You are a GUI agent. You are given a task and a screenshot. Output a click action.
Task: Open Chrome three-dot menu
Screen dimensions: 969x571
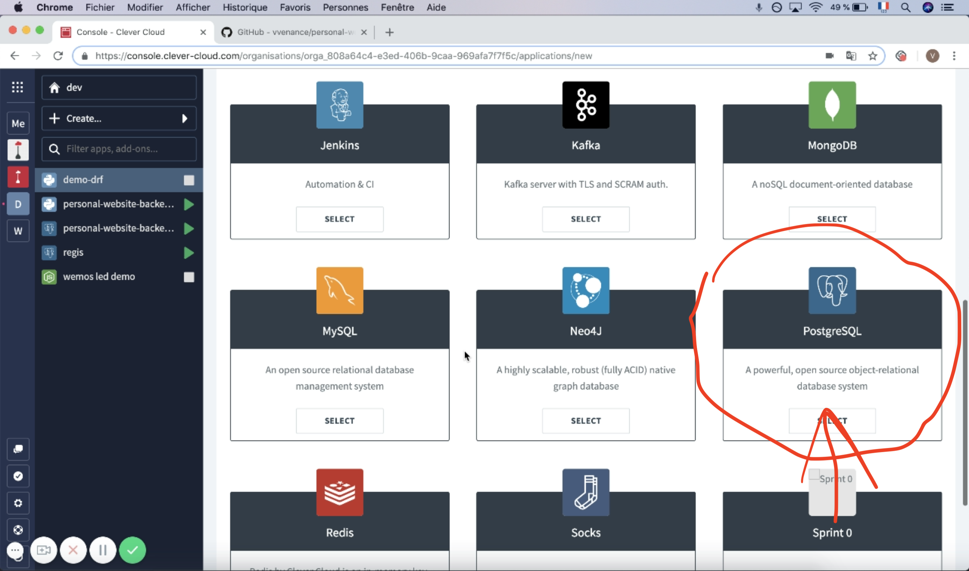[x=954, y=56]
